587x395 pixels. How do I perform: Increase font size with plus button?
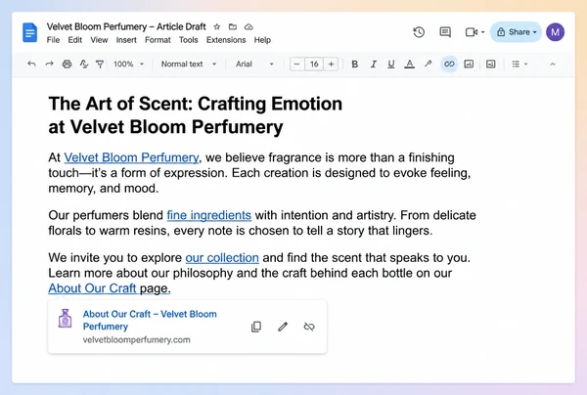(331, 64)
